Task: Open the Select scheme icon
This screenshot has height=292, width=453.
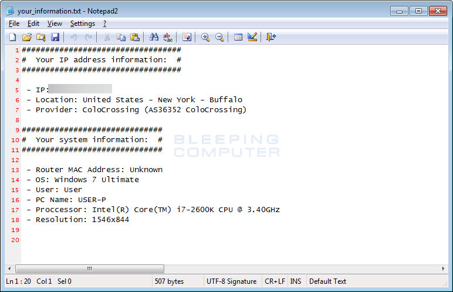Action: (238, 37)
